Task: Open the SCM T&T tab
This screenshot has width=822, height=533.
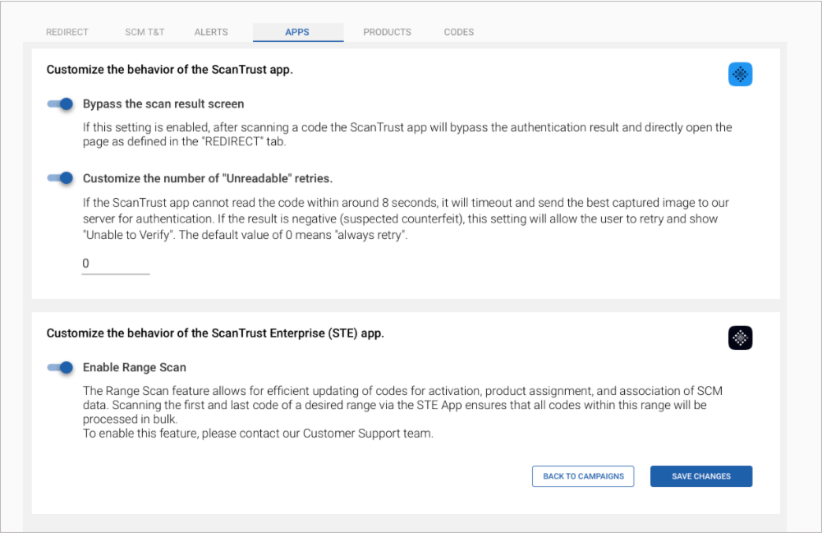Action: (145, 32)
